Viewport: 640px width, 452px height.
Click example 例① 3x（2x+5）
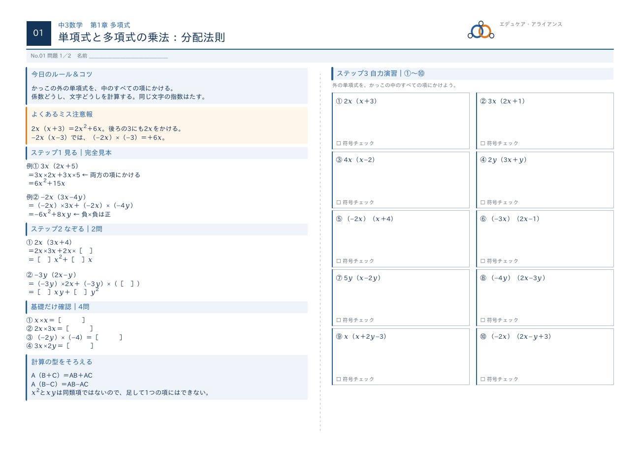53,166
